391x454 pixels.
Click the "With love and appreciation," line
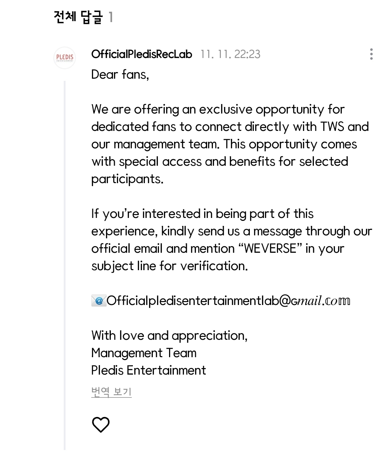tap(169, 335)
